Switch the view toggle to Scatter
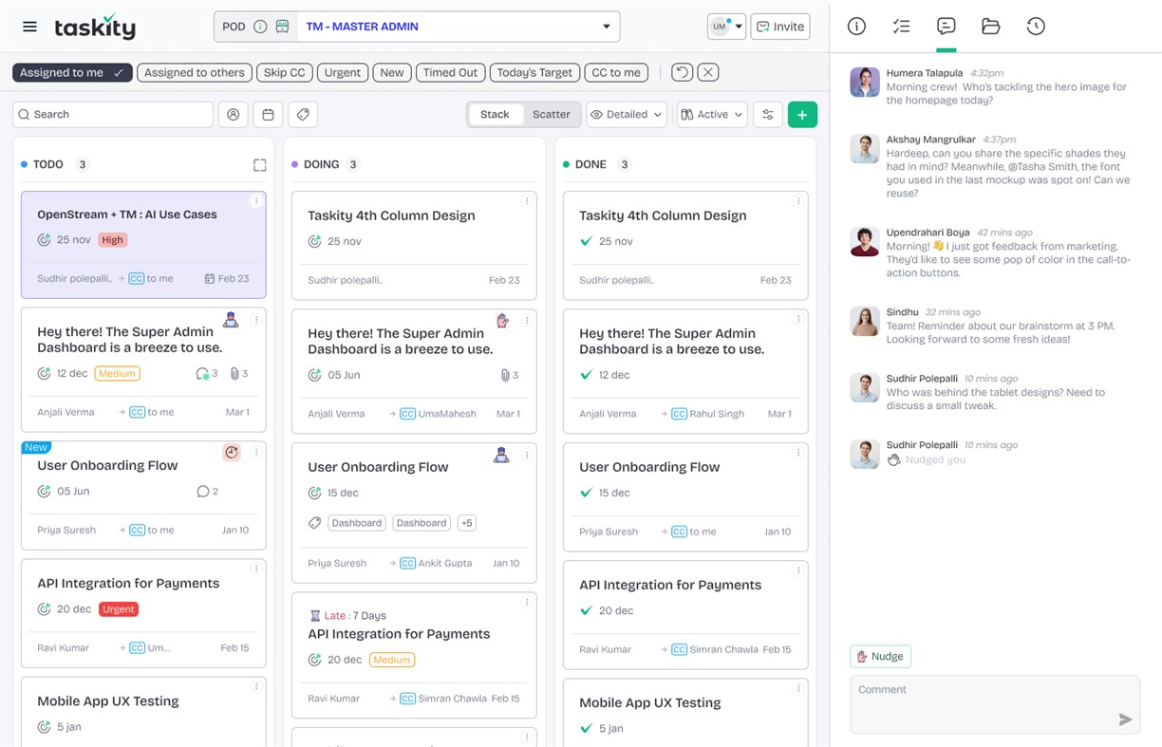1162x747 pixels. pyautogui.click(x=551, y=115)
